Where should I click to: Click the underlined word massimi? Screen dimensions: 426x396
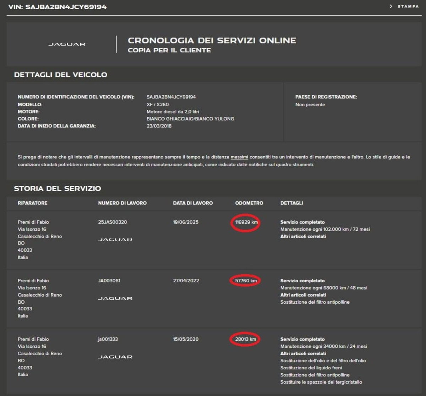tap(239, 157)
